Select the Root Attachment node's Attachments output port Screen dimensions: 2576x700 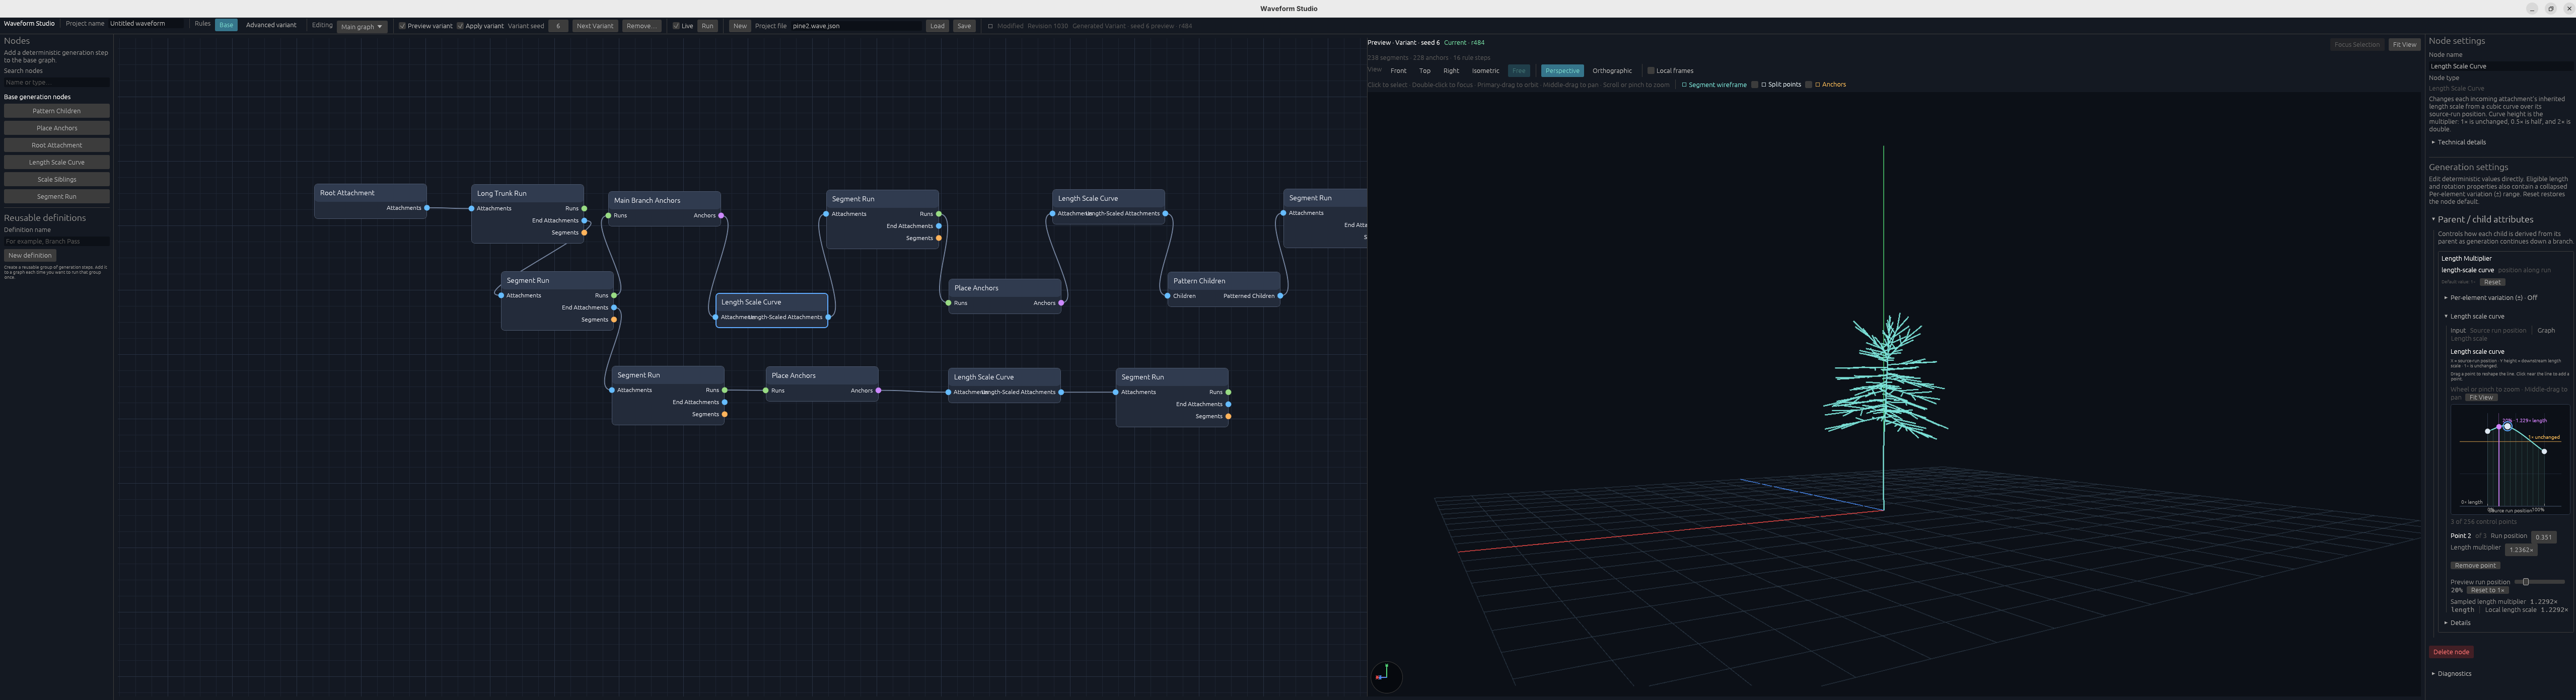coord(427,208)
